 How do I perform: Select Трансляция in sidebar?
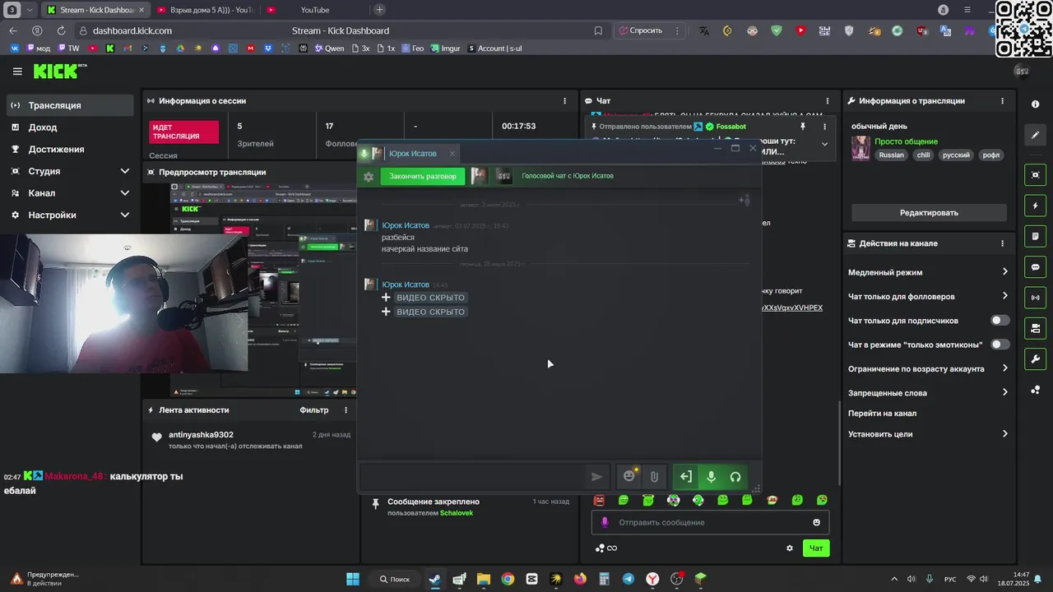(x=70, y=105)
